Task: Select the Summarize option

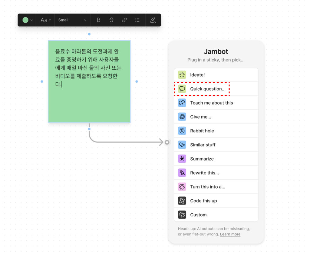Action: (x=216, y=159)
